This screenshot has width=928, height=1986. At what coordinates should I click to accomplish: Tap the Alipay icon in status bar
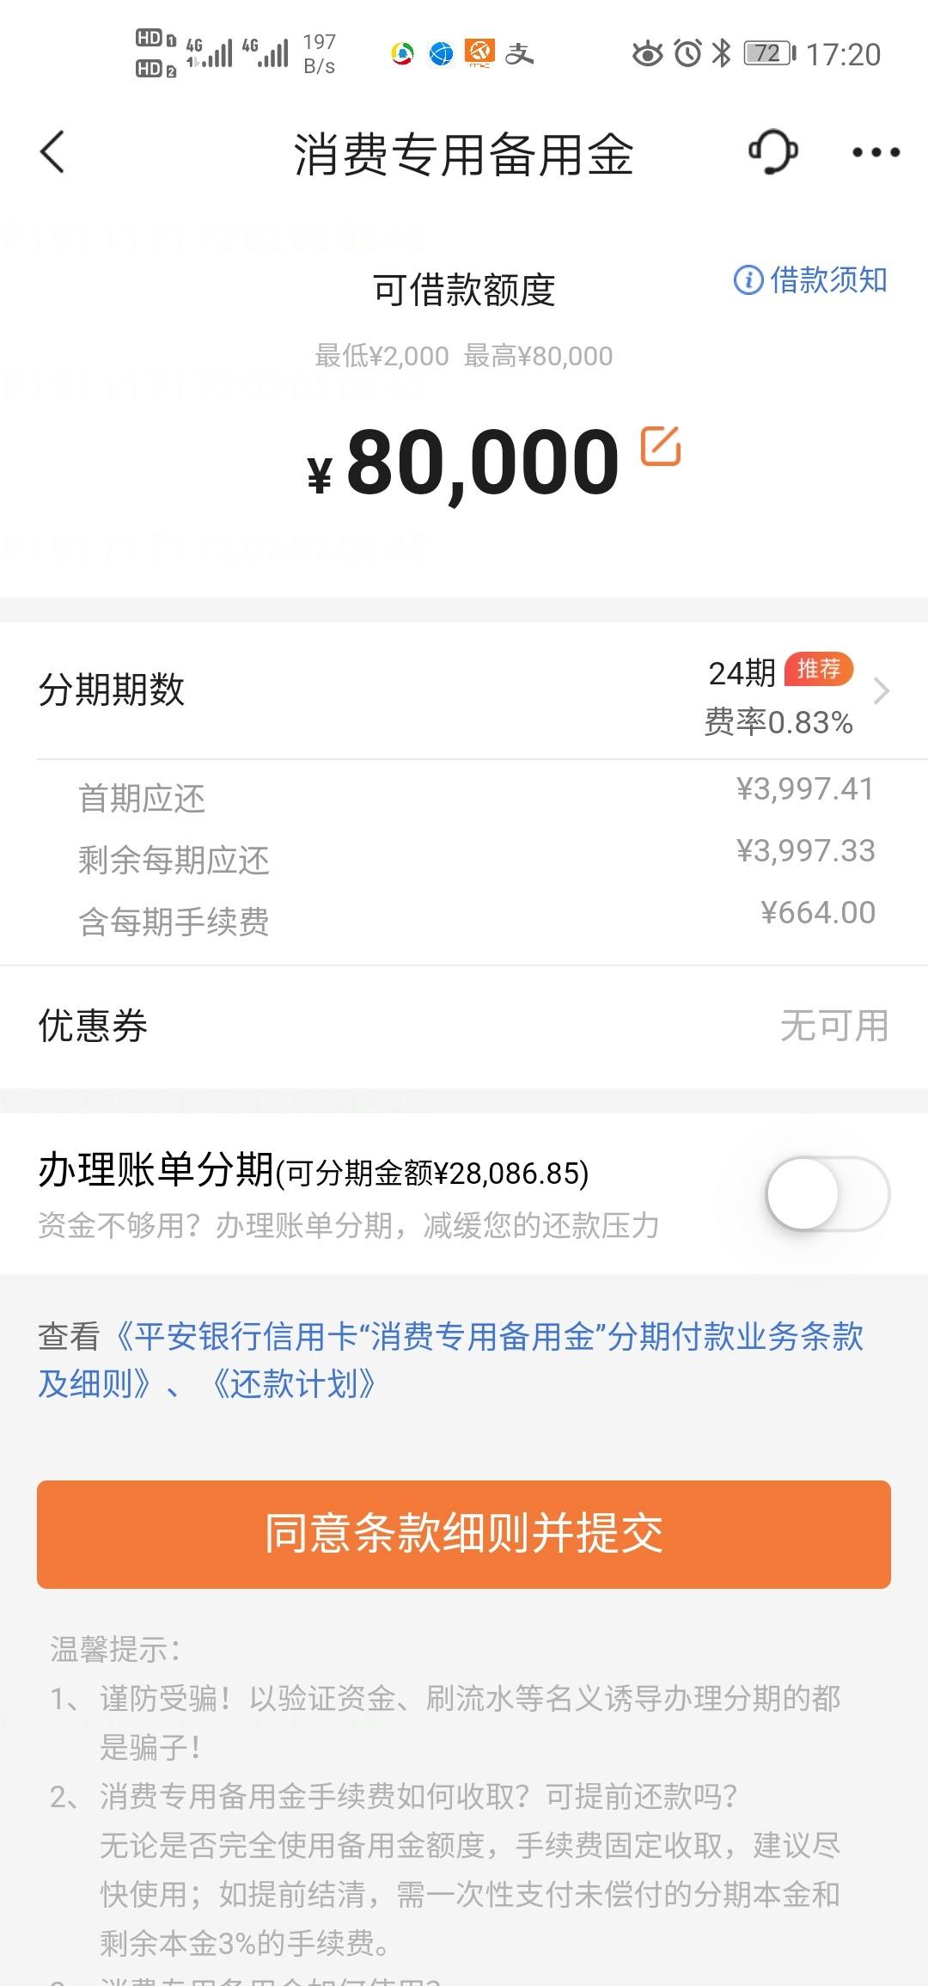[x=519, y=54]
